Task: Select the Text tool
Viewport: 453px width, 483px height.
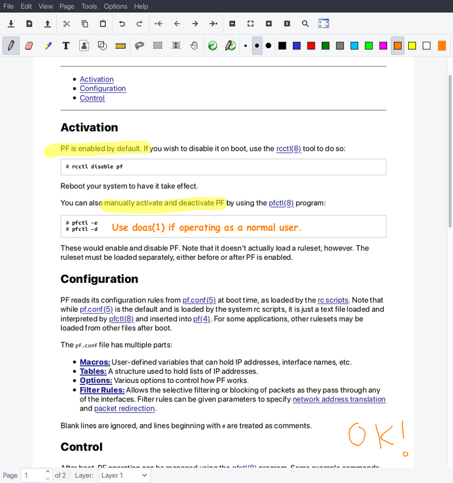Action: 66,46
